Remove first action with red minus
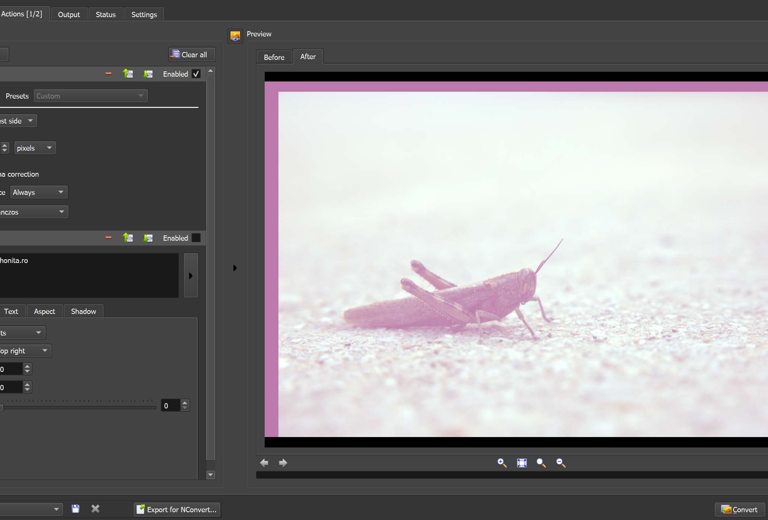Image resolution: width=768 pixels, height=520 pixels. pos(108,74)
